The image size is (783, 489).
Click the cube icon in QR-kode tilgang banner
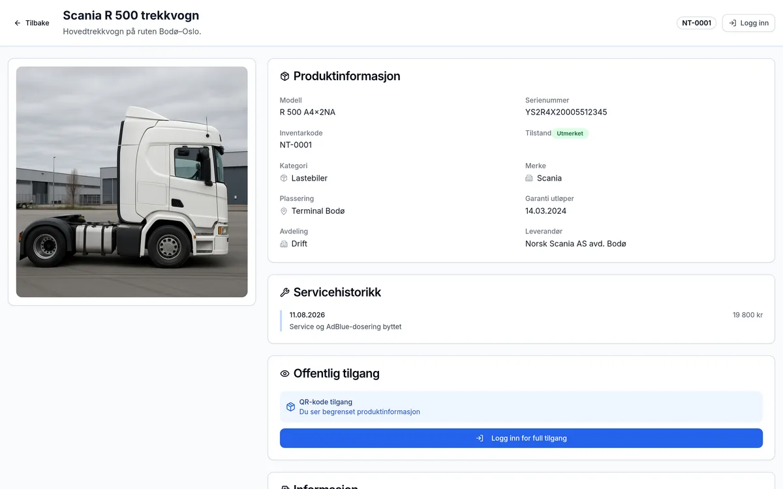click(291, 407)
